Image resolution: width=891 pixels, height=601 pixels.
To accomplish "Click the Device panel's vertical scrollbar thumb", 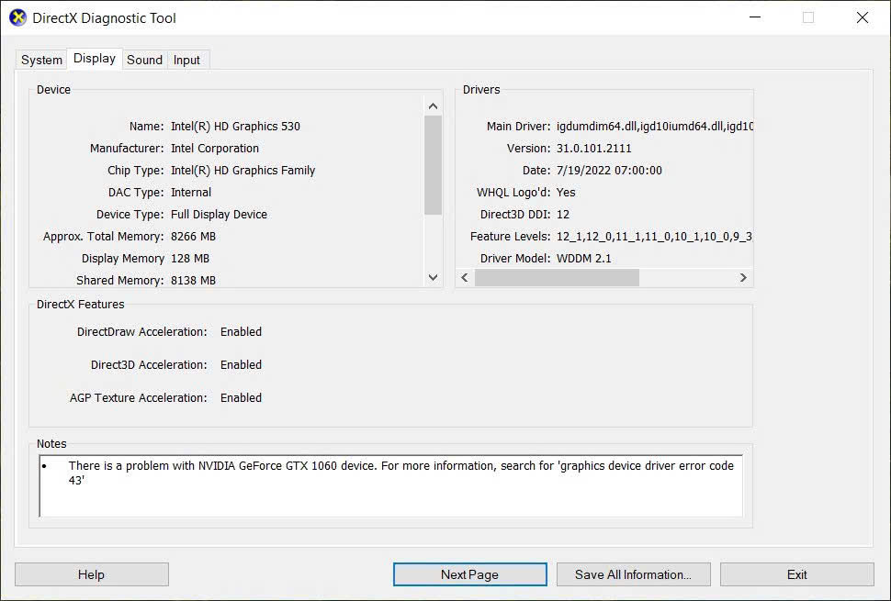I will 433,165.
